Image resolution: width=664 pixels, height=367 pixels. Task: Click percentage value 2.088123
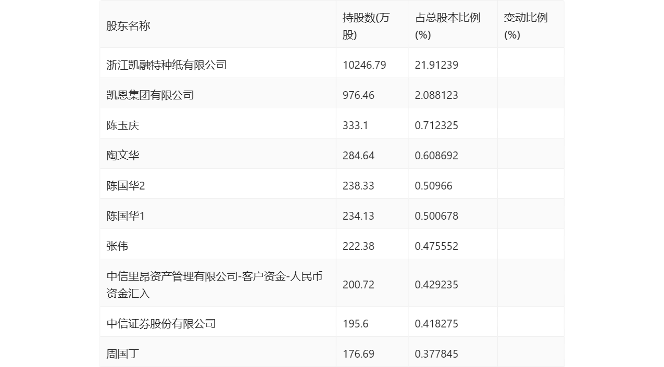436,95
